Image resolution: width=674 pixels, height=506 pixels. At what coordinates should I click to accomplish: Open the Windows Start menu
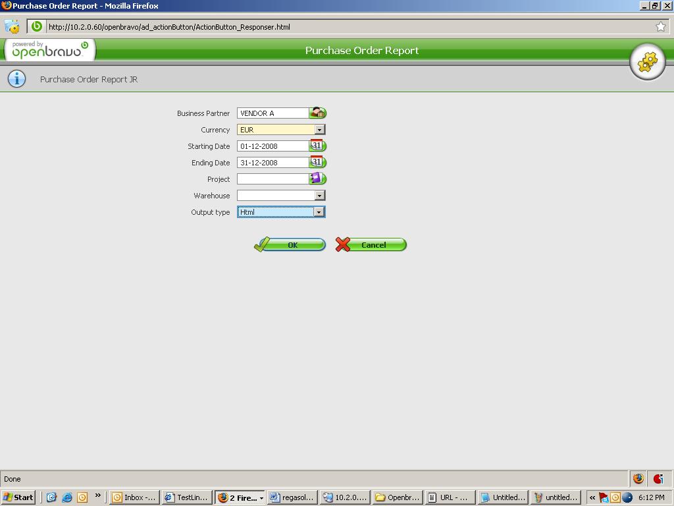point(18,497)
